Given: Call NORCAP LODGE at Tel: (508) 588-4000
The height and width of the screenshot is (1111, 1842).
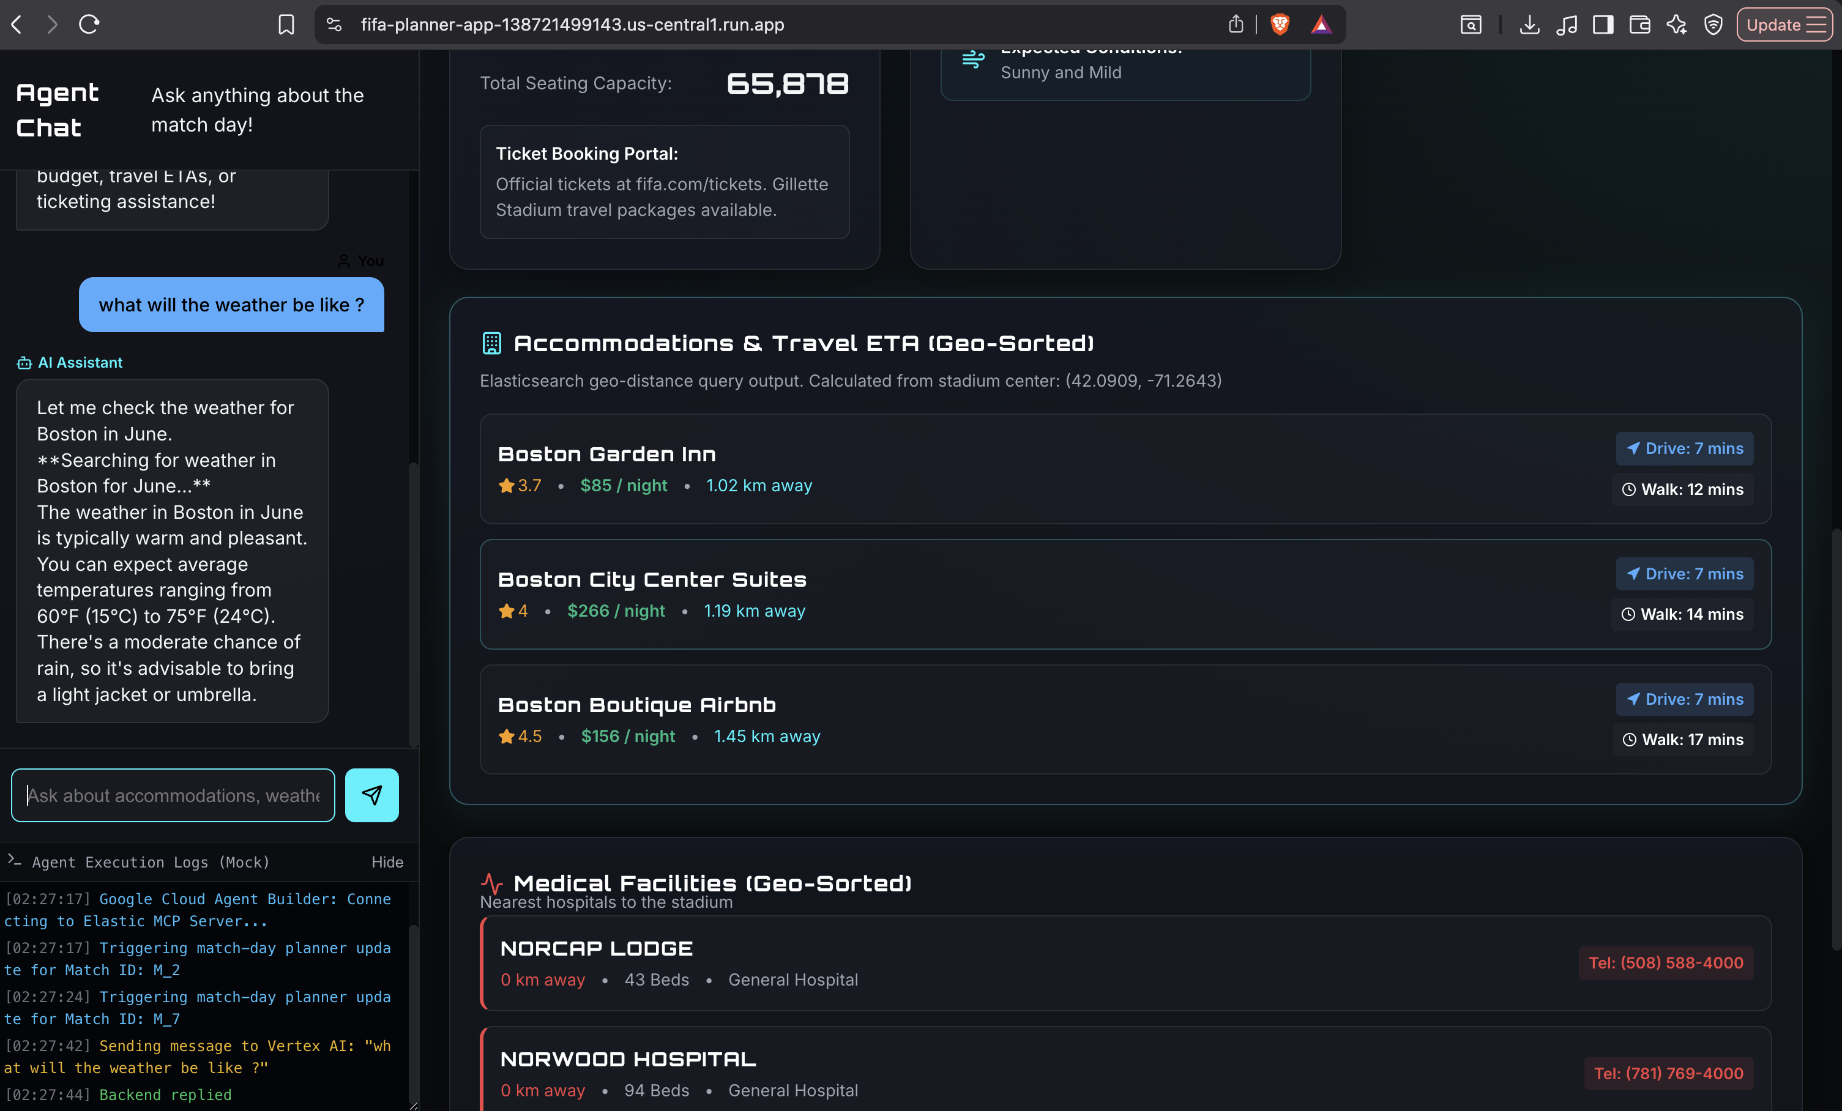Looking at the screenshot, I should click(1666, 962).
